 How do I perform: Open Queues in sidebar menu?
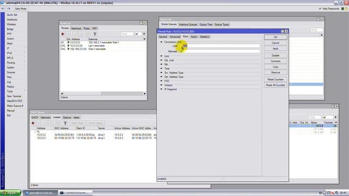11,72
